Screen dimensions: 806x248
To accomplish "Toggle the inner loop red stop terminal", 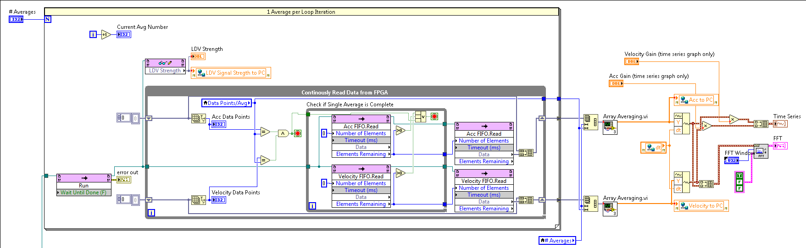I will click(434, 116).
